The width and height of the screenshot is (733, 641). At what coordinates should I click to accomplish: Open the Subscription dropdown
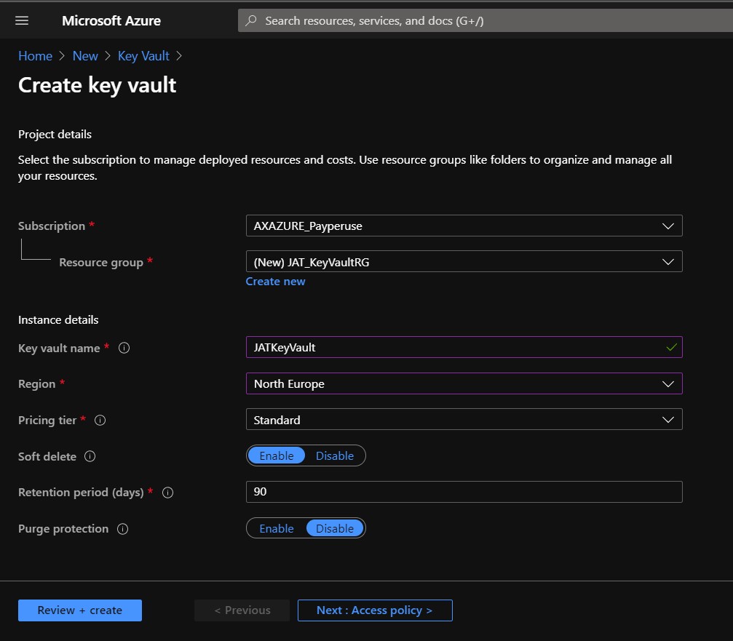(464, 226)
